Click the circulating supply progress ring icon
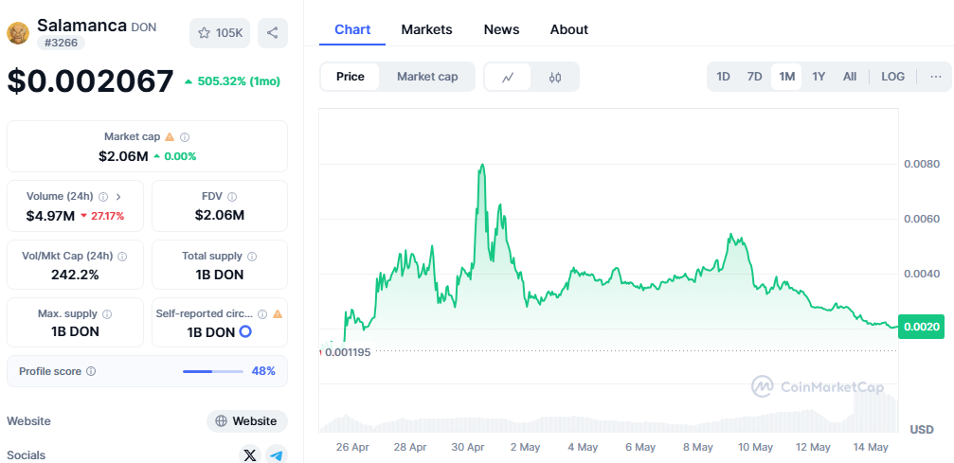Screen dimensions: 954x463 coord(245,332)
